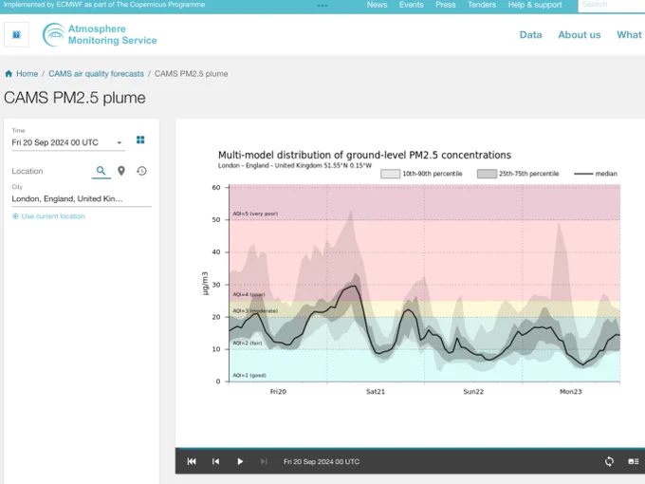Click the Home house icon in breadcrumb

[9, 74]
